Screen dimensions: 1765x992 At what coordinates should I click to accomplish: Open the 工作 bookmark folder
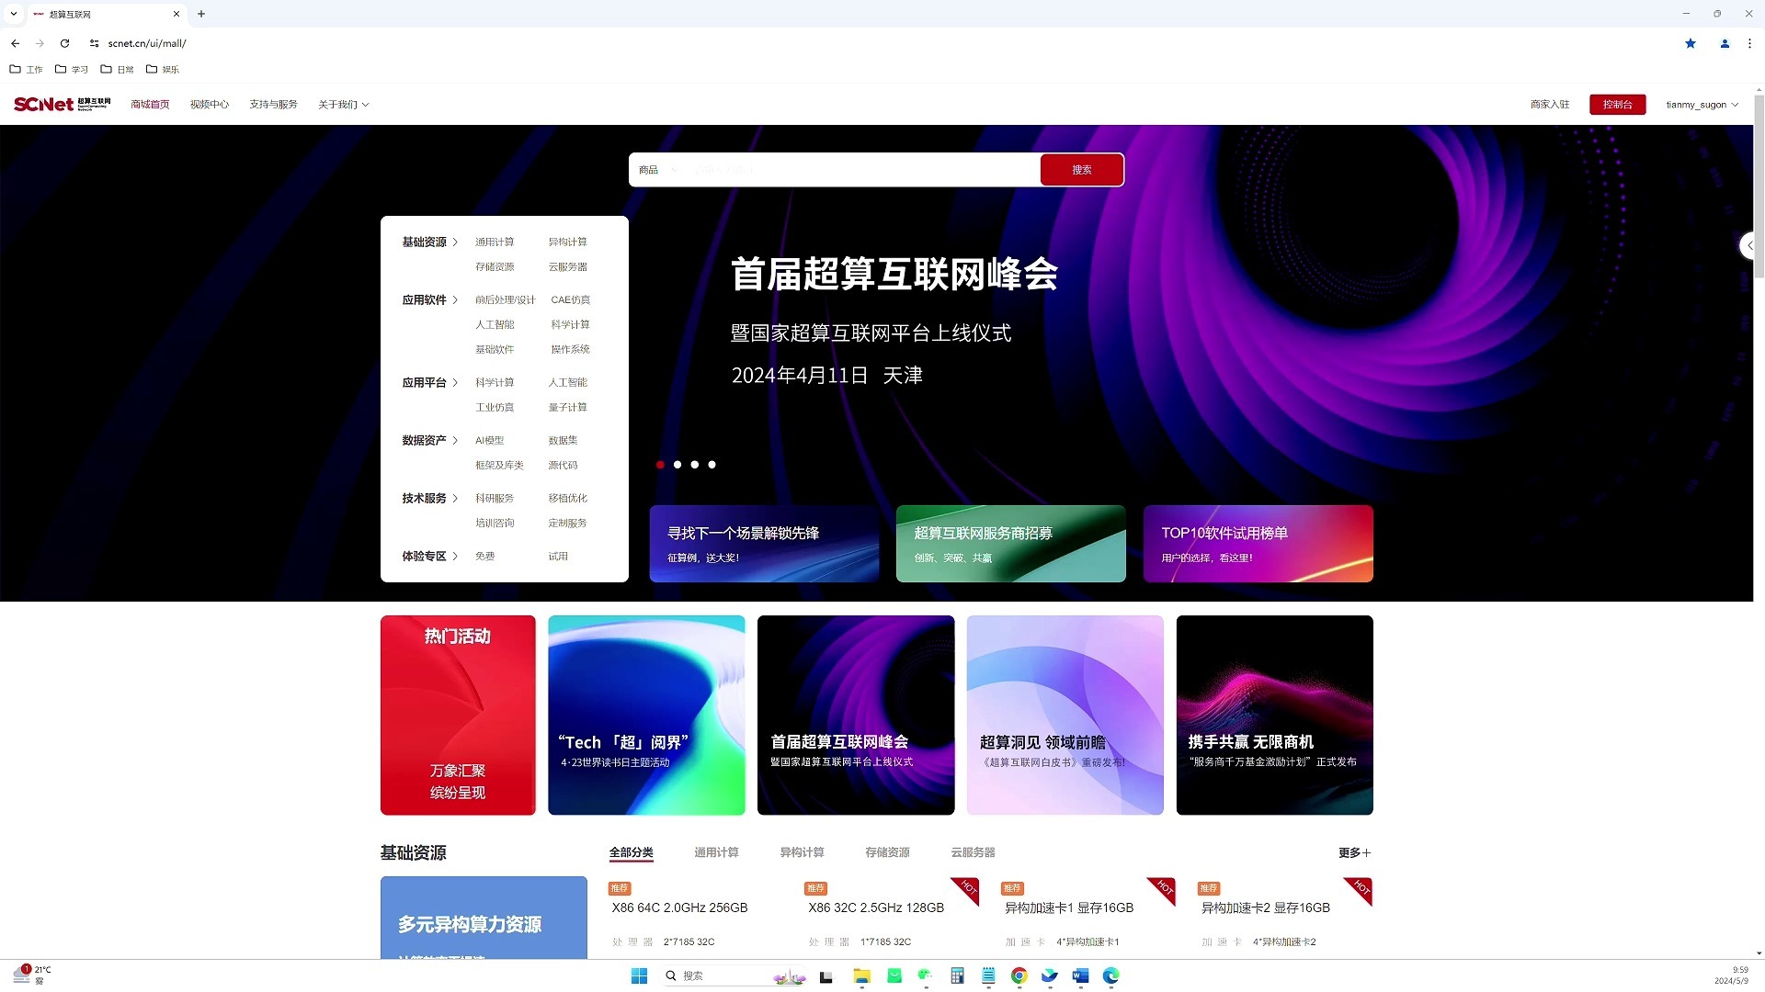point(26,69)
